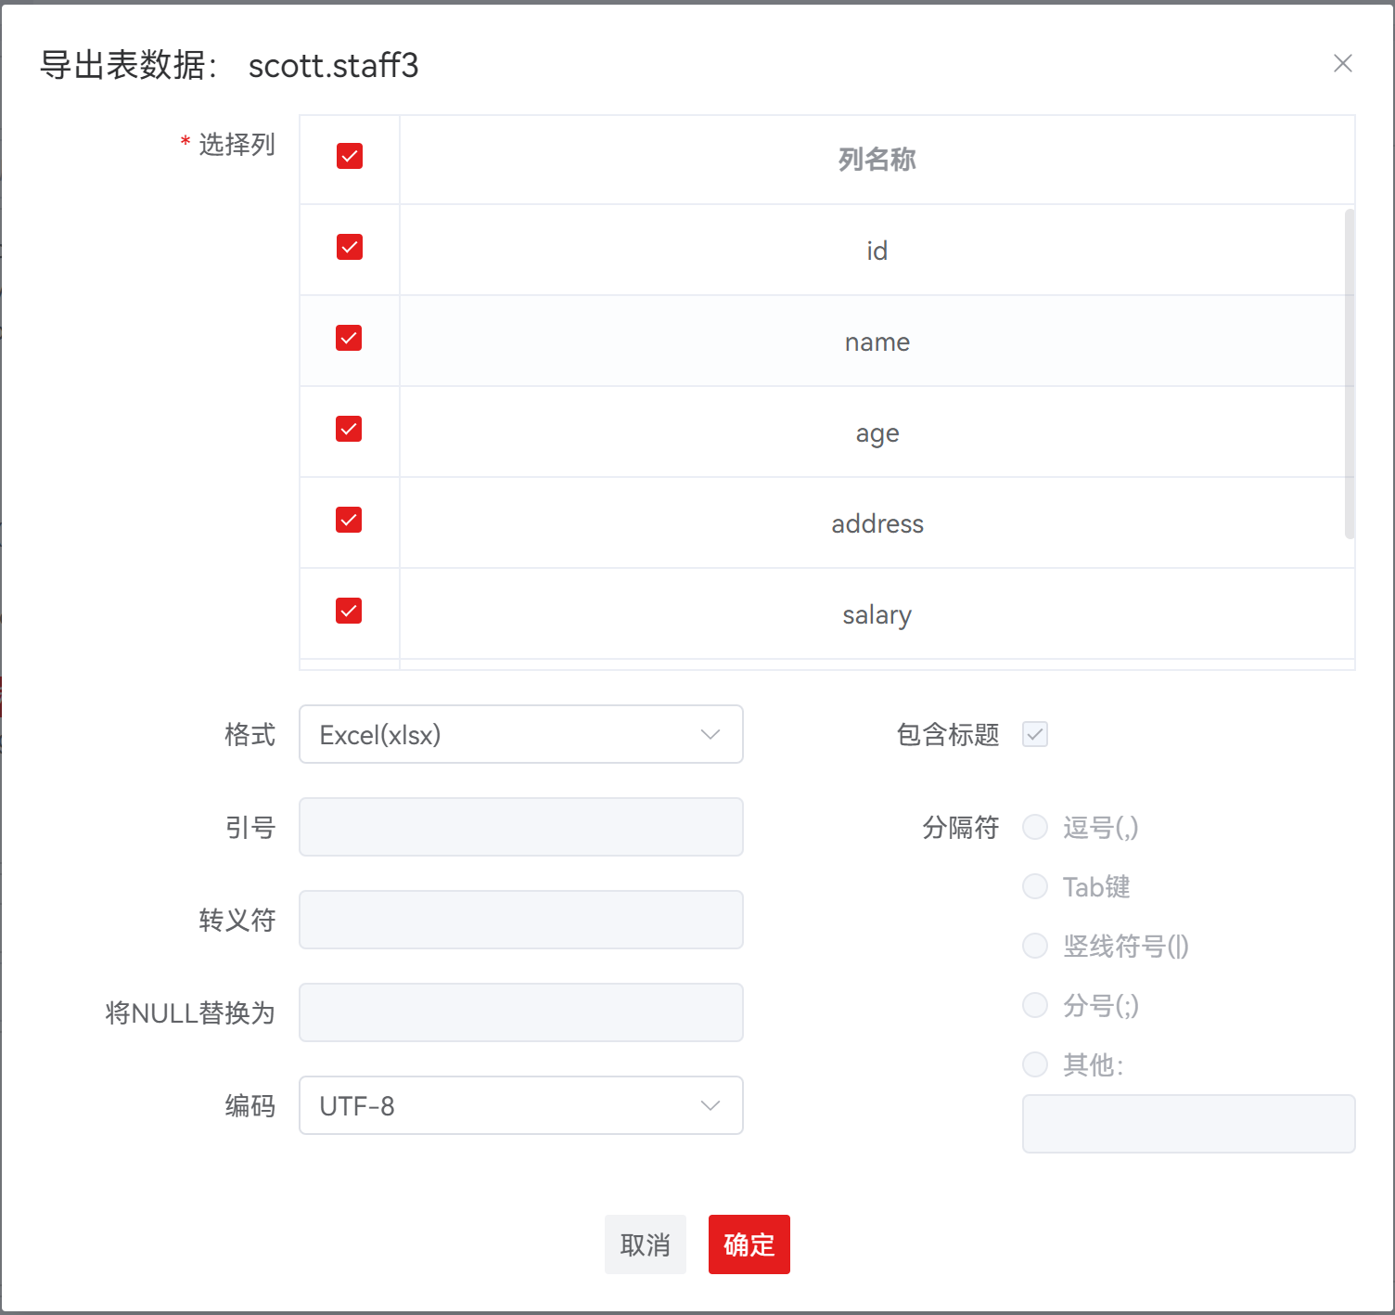Select the Tab键 delimiter radio button
The image size is (1395, 1315).
click(x=1035, y=886)
